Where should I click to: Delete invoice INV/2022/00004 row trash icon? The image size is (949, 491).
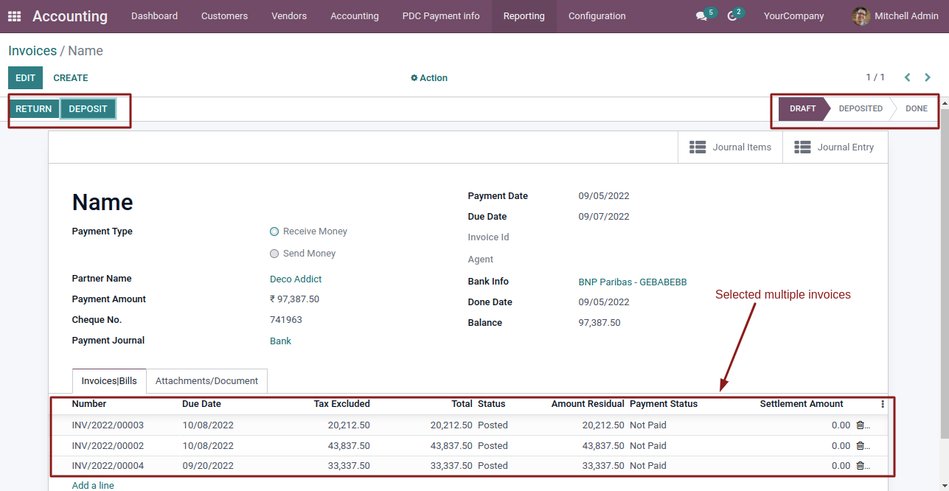click(860, 466)
